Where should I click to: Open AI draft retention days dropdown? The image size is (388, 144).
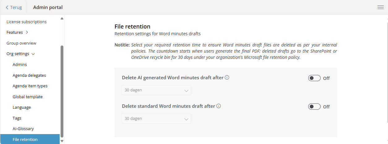click(x=156, y=90)
